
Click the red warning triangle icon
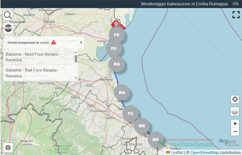pyautogui.click(x=54, y=42)
